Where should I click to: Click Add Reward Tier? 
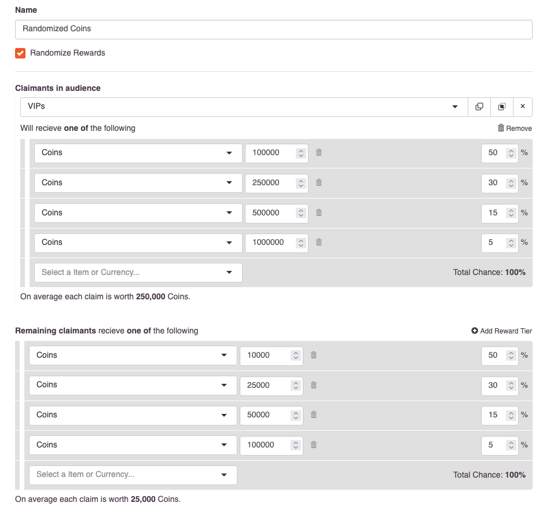tap(501, 331)
